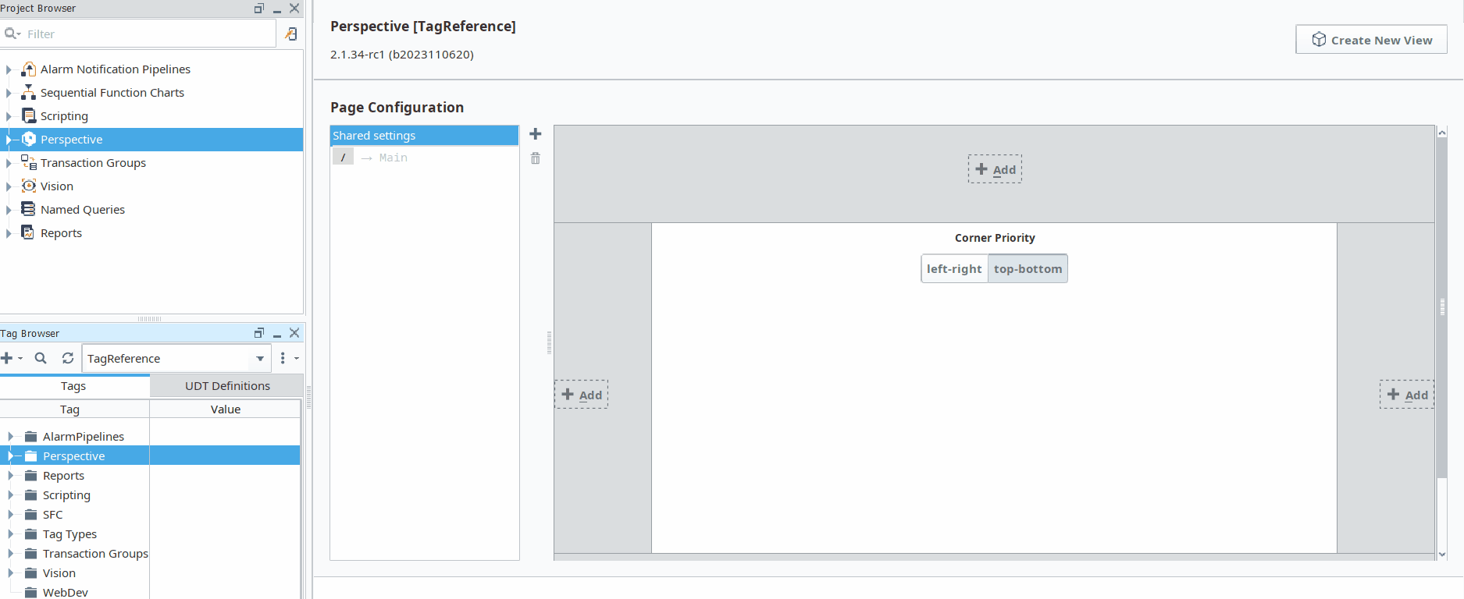The image size is (1464, 599).
Task: Select the Main page row
Action: (424, 158)
